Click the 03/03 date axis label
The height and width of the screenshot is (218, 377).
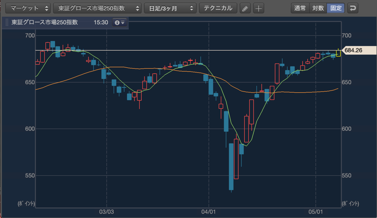(x=107, y=212)
